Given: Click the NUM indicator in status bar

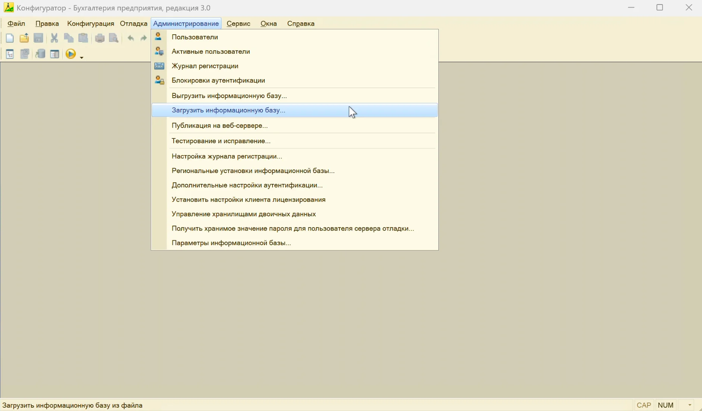Looking at the screenshot, I should (x=666, y=405).
